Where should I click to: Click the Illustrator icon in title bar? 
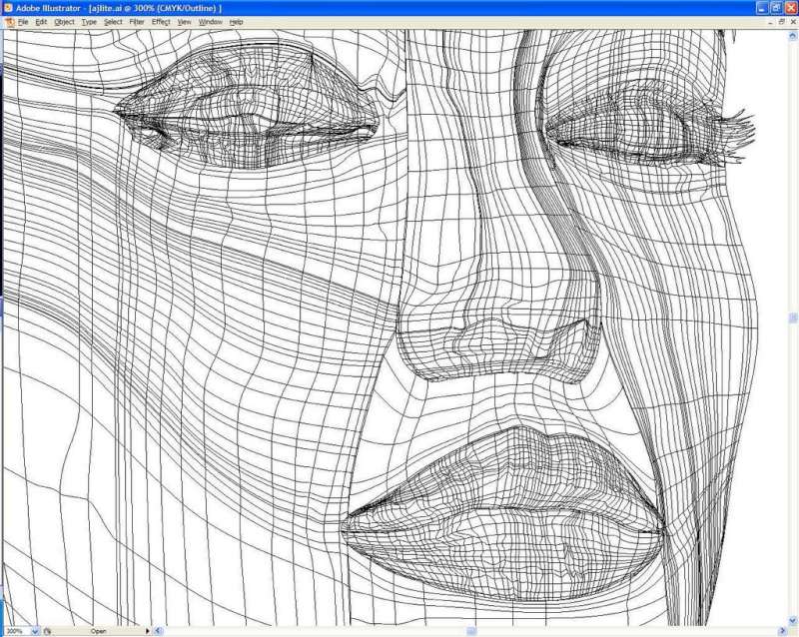[8, 7]
